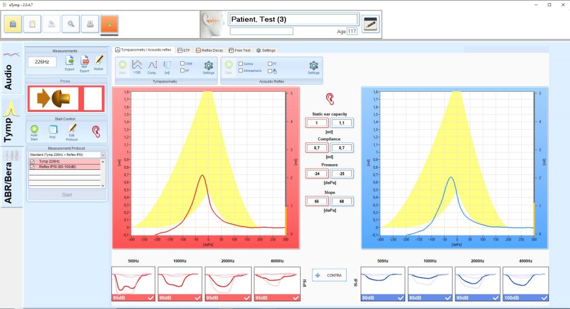The height and width of the screenshot is (309, 570).
Task: Select the YGB curve display icon
Action: point(136,65)
